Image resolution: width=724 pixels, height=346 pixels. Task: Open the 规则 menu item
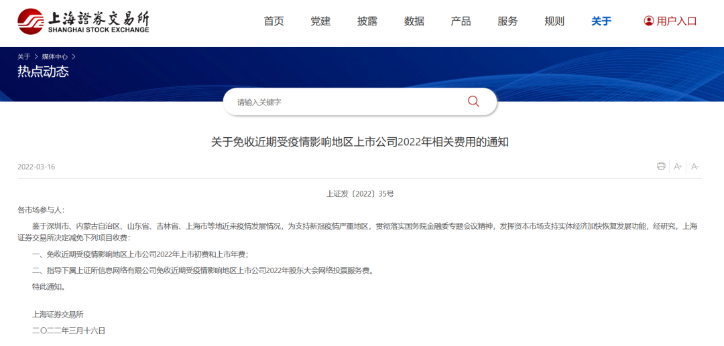554,21
